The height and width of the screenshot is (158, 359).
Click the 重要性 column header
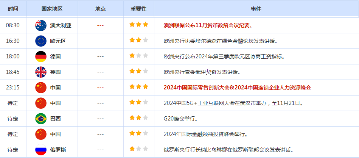click(x=138, y=9)
